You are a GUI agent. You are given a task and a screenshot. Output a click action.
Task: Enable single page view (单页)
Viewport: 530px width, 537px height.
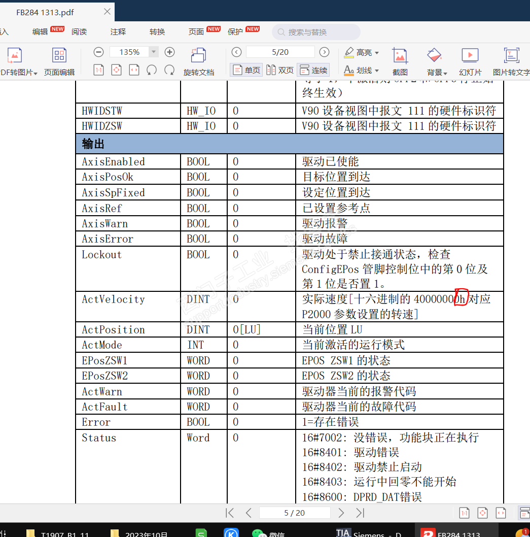(246, 70)
